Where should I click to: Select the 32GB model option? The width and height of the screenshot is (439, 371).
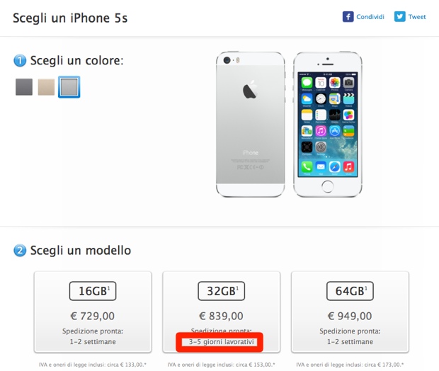pyautogui.click(x=221, y=312)
